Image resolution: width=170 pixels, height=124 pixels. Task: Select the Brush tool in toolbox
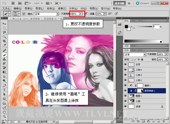click(x=4, y=55)
